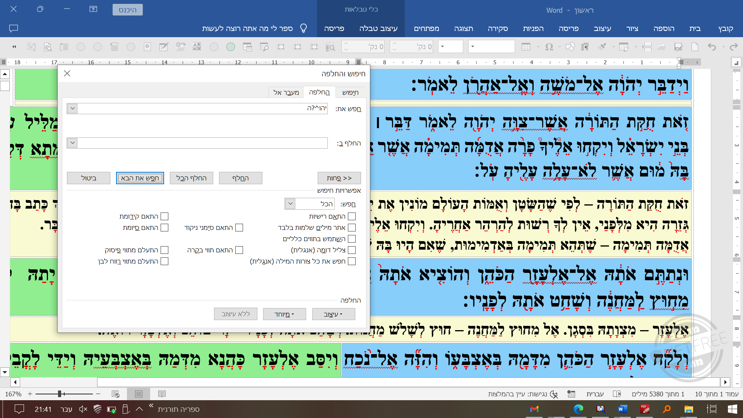The height and width of the screenshot is (418, 743).
Task: Click the accessibility check status icon
Action: click(x=554, y=394)
